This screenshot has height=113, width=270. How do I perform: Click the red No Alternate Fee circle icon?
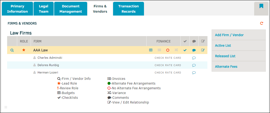pos(168,50)
